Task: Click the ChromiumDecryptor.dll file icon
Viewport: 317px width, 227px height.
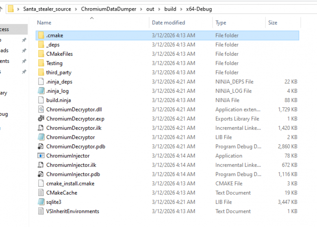Action: click(x=41, y=109)
